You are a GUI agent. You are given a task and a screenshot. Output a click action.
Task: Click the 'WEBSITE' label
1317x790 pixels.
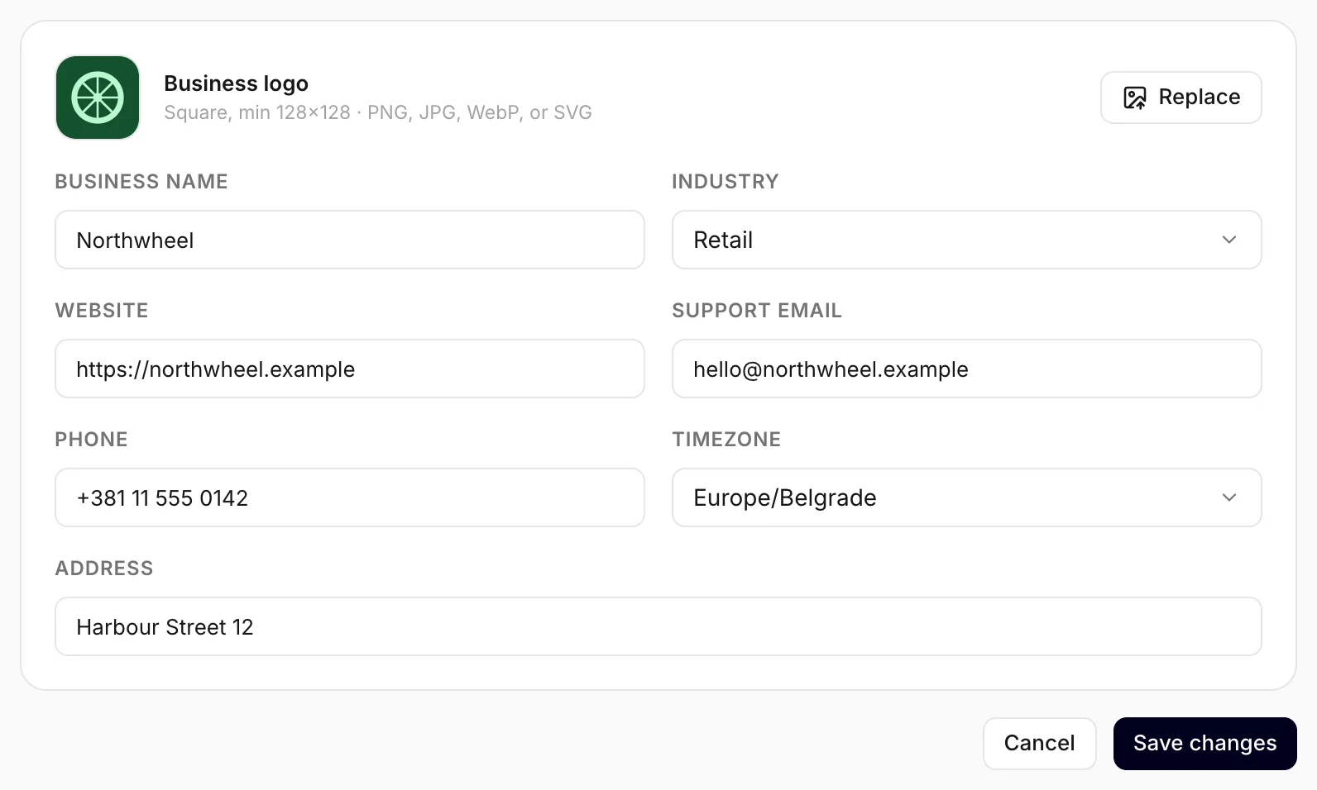(x=102, y=311)
